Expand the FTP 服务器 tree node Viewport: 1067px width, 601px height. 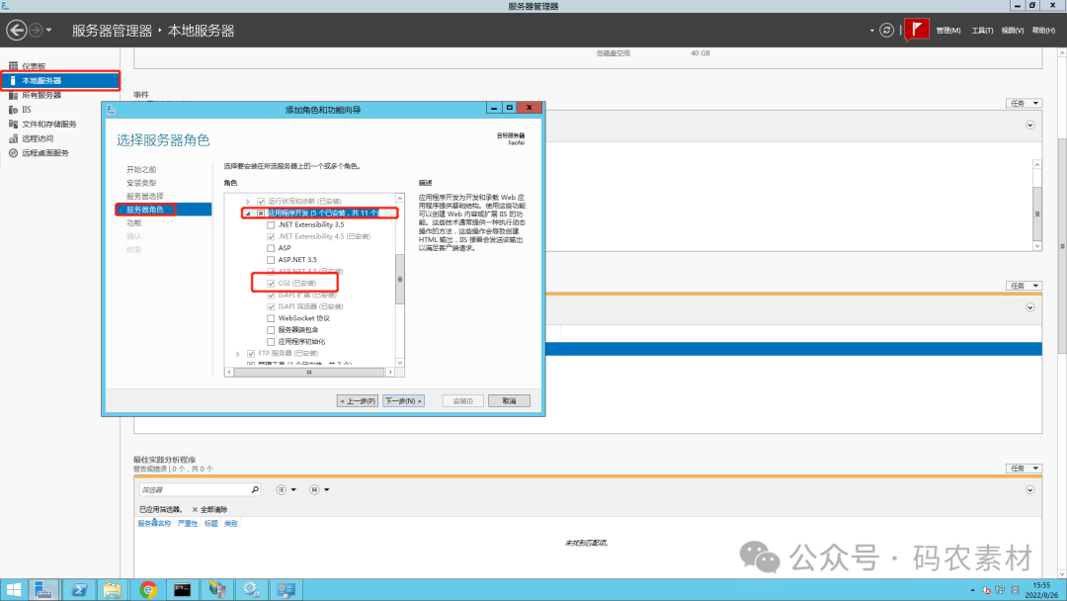point(237,354)
